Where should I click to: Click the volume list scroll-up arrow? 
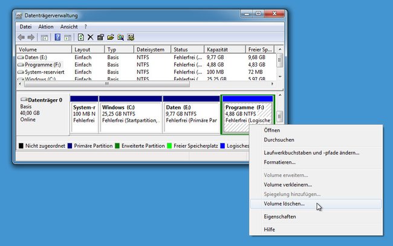(280, 50)
